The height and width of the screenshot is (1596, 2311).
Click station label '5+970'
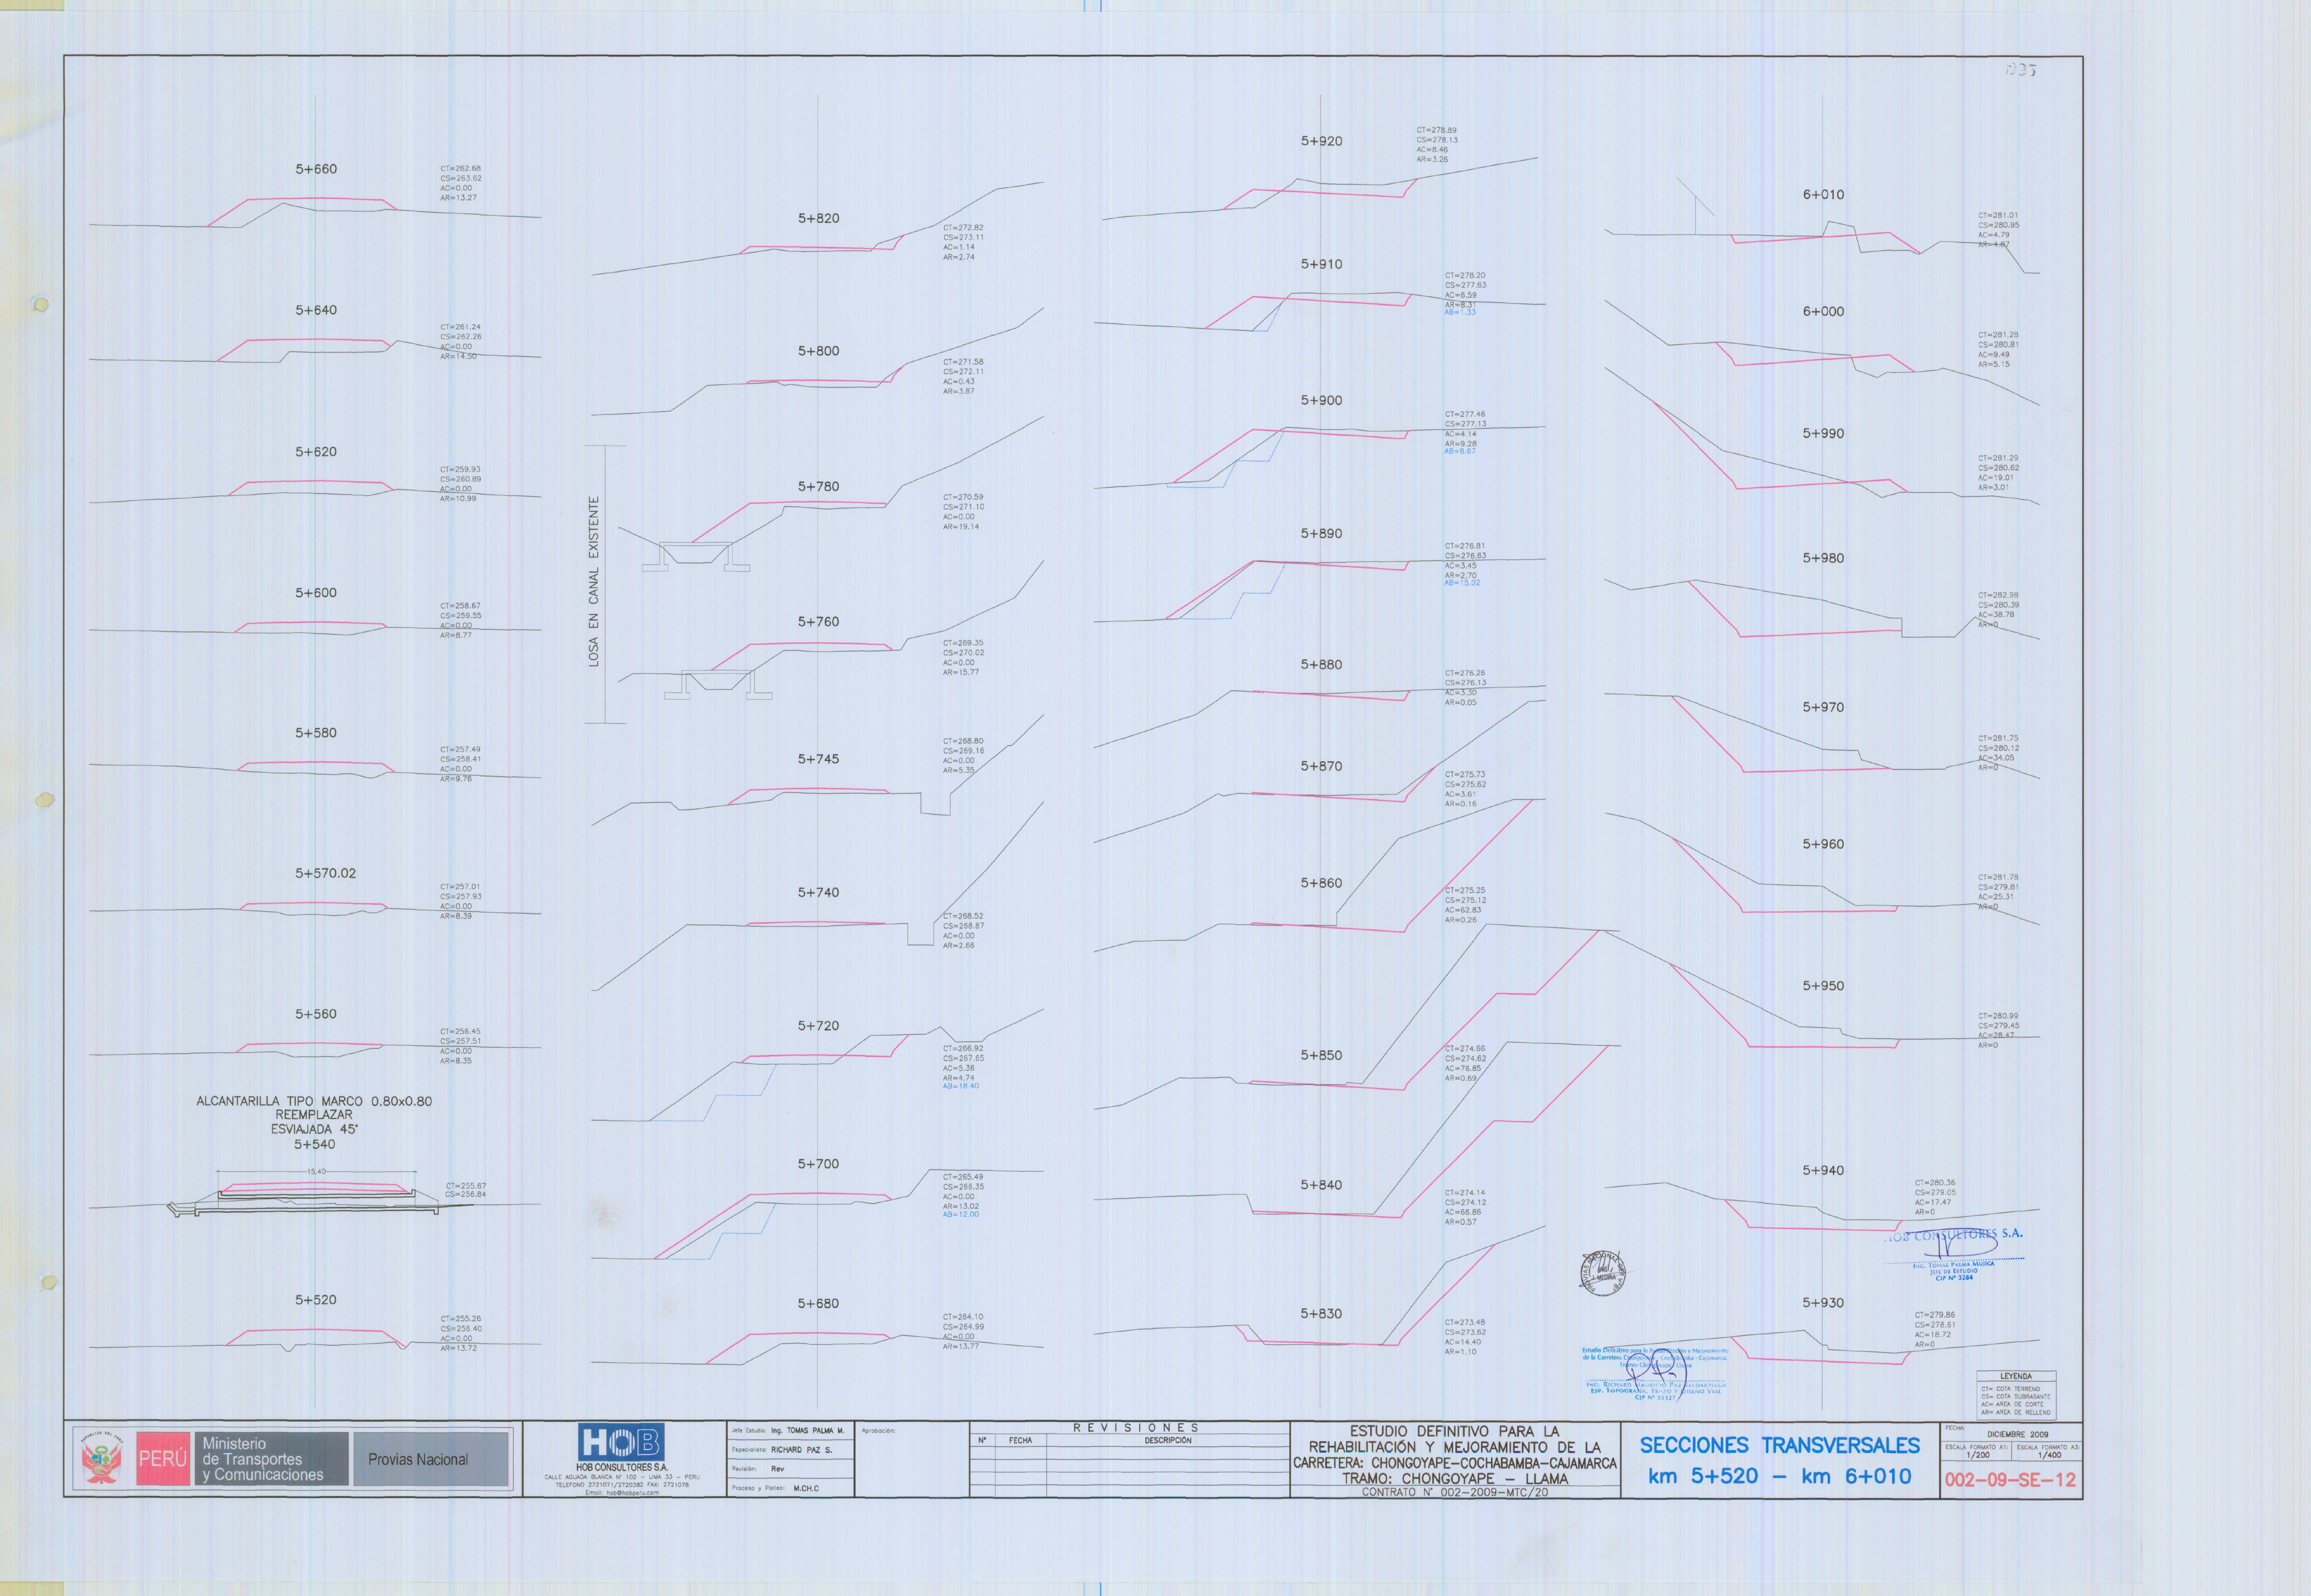1824,707
